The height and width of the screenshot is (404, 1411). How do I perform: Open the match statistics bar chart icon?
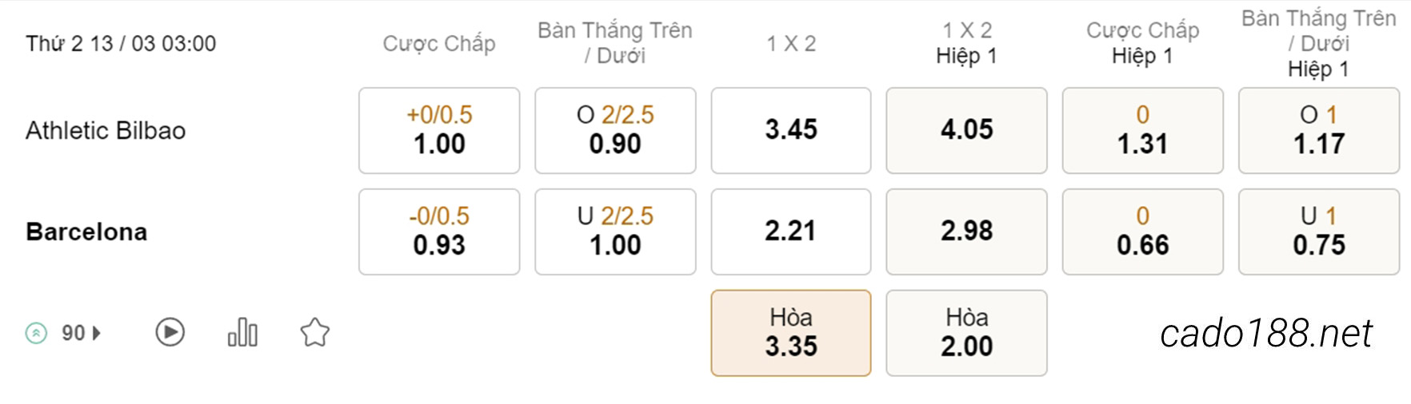(x=242, y=332)
